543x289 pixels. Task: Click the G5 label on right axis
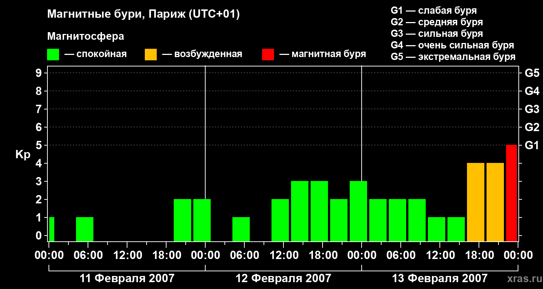pos(532,73)
